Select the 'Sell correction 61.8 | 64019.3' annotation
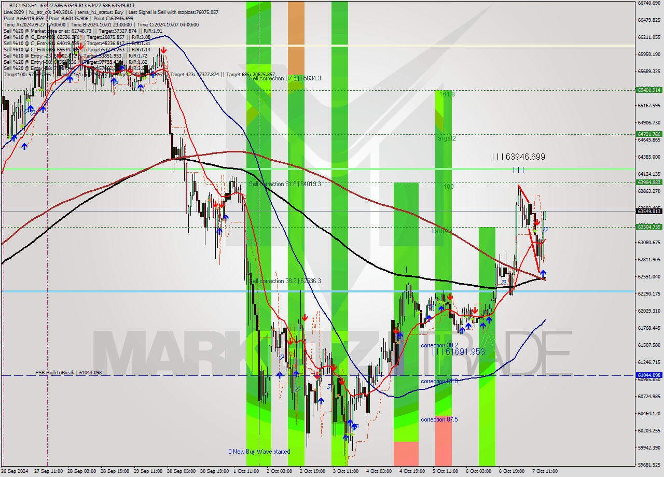 (x=285, y=184)
